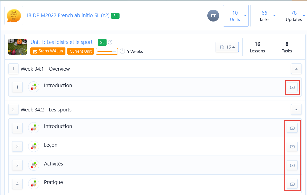
Task: Select the Activités lesson title
Action: (54, 164)
